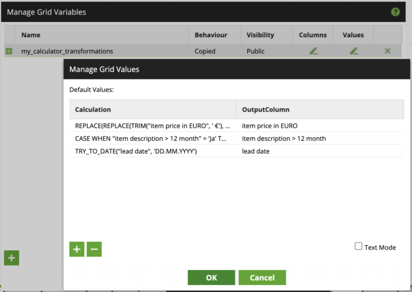Delete my_calculator_transformations with the X icon
Viewport: 412px width, 292px height.
click(387, 51)
